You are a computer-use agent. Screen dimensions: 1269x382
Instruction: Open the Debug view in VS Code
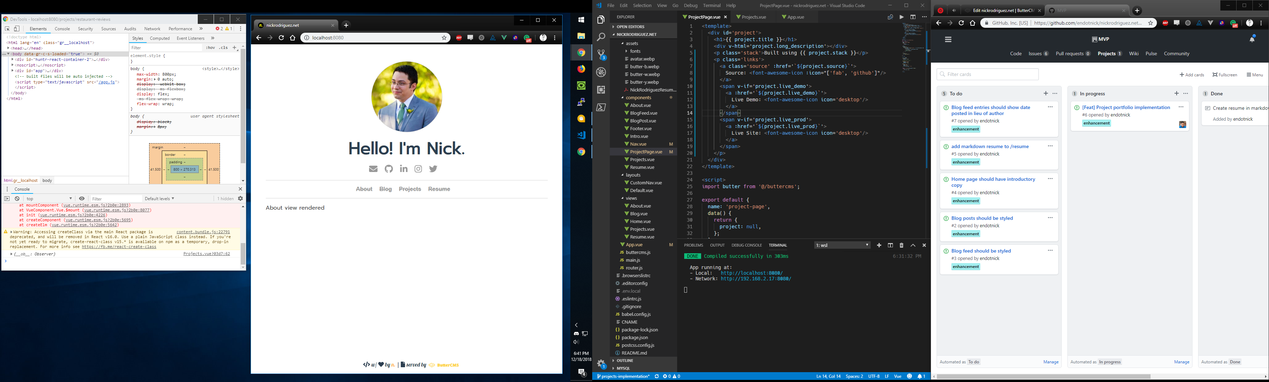pyautogui.click(x=601, y=72)
